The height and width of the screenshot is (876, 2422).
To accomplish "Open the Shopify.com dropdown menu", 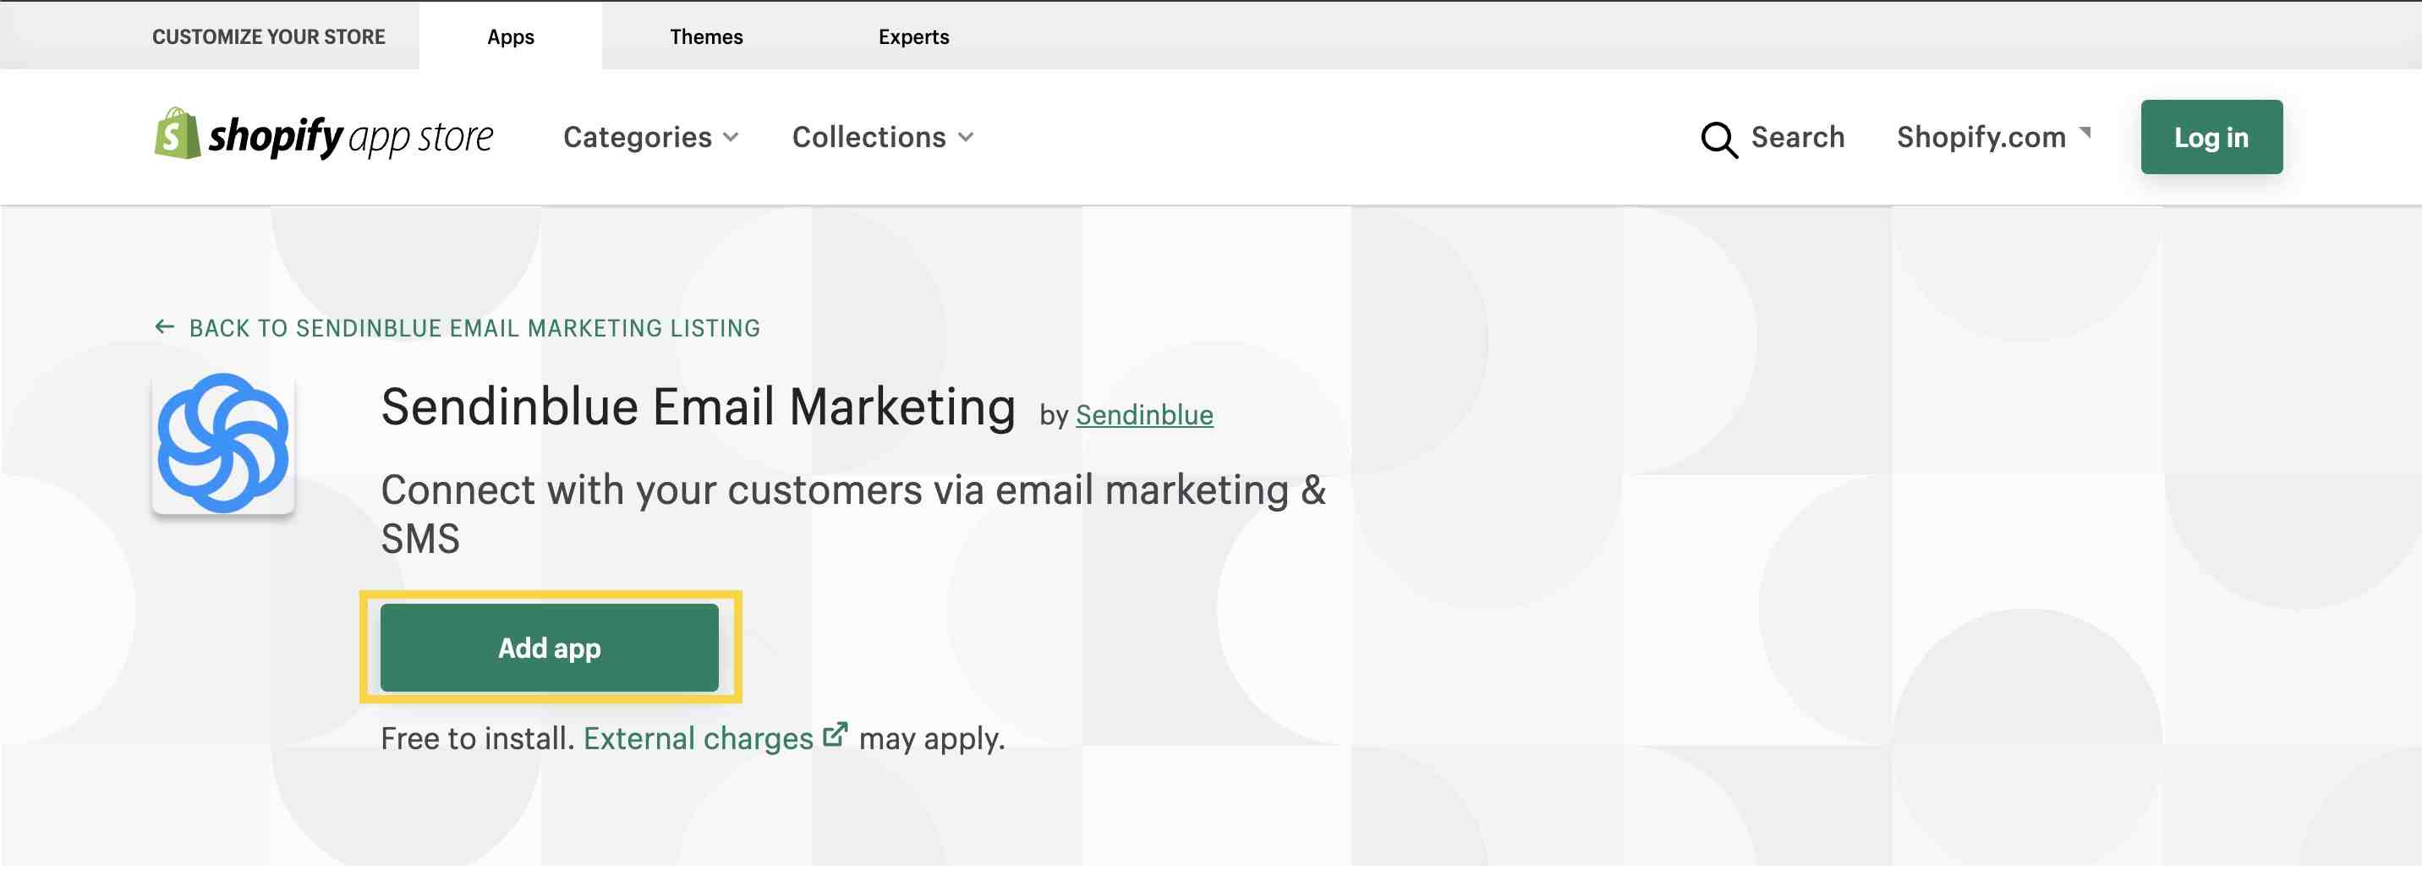I will pyautogui.click(x=1993, y=137).
